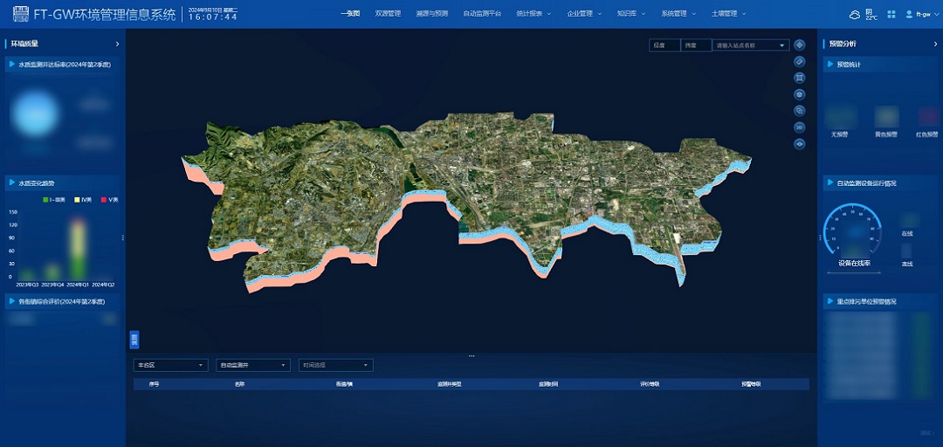This screenshot has height=447, width=943.
Task: Click the blue 图例 legend tab button
Action: click(x=134, y=340)
